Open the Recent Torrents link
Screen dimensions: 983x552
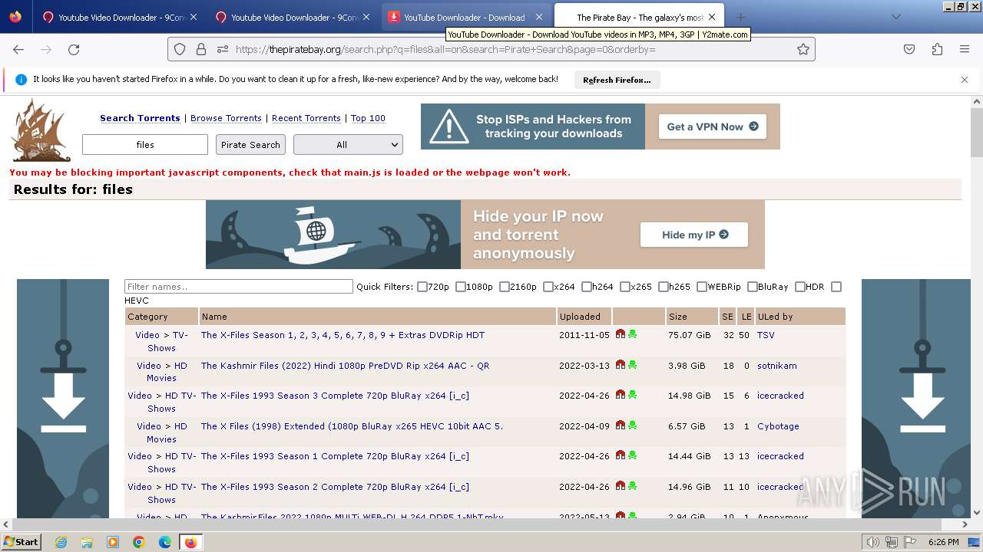pyautogui.click(x=306, y=118)
